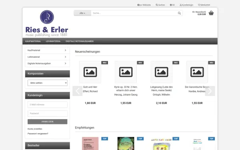Click the Empfehlungen heading
This screenshot has width=240, height=150.
pyautogui.click(x=84, y=128)
